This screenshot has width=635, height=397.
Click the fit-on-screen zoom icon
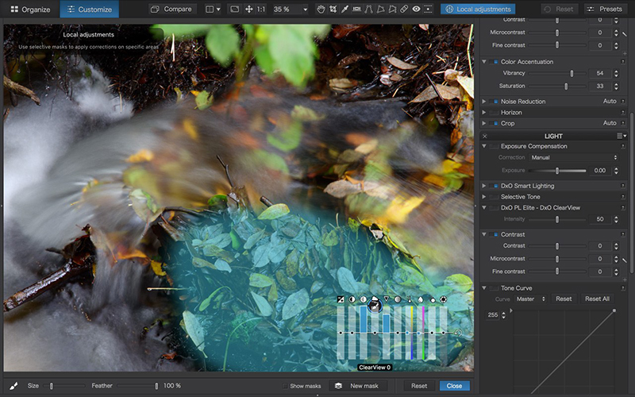[234, 9]
